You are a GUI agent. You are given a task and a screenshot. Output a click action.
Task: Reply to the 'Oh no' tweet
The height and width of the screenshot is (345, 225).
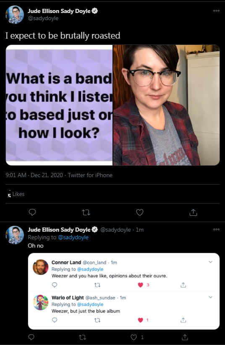pyautogui.click(x=31, y=337)
